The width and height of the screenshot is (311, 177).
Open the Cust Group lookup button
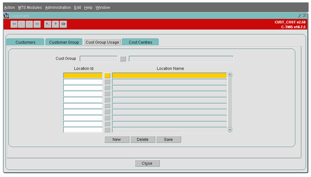123,59
